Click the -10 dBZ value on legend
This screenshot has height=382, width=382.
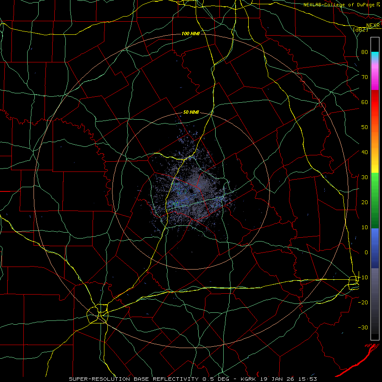click(363, 278)
